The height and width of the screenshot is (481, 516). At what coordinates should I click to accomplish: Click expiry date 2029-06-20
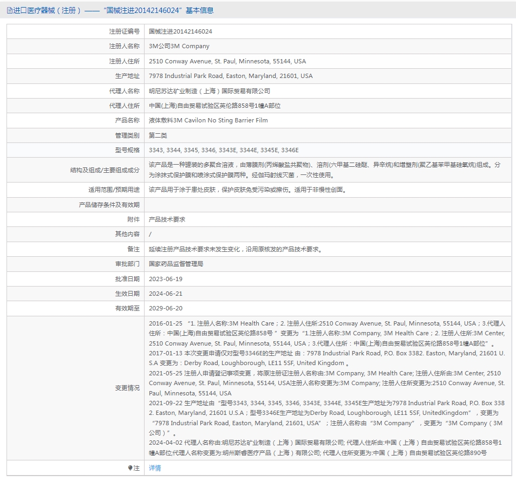(x=166, y=309)
